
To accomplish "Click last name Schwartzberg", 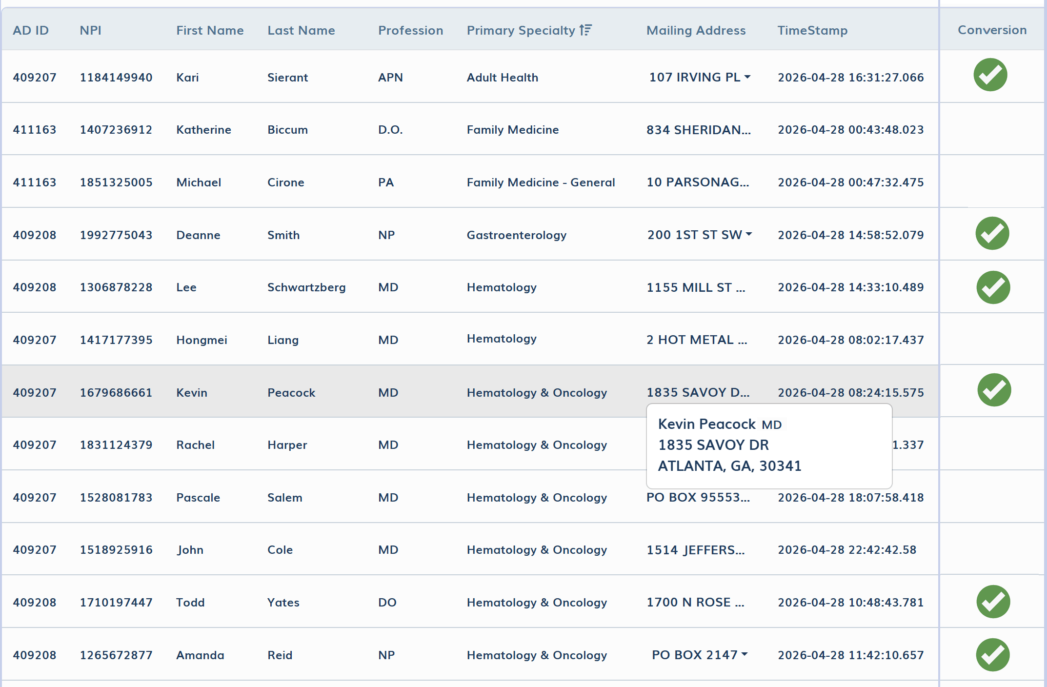I will point(306,287).
